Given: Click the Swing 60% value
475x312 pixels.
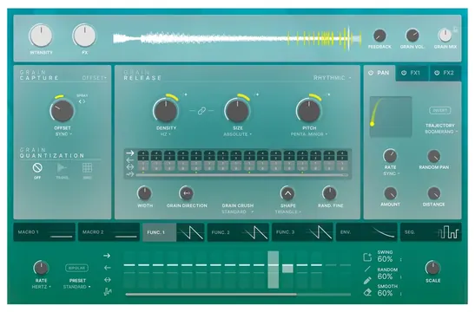Looking at the screenshot, I should (385, 259).
